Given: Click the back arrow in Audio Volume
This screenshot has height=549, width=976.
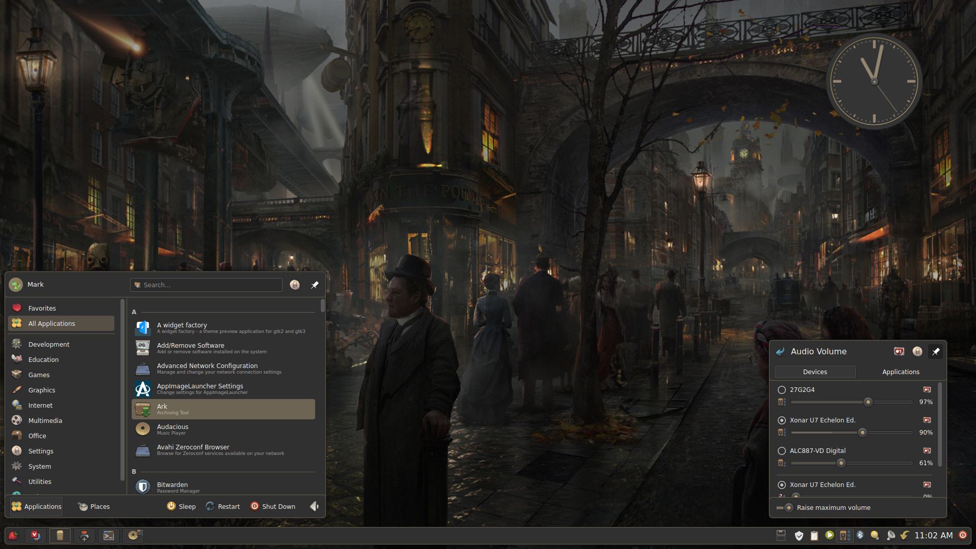Looking at the screenshot, I should click(x=780, y=351).
